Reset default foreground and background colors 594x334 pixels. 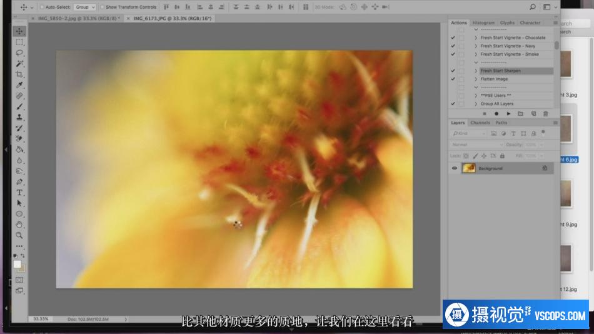pyautogui.click(x=15, y=256)
